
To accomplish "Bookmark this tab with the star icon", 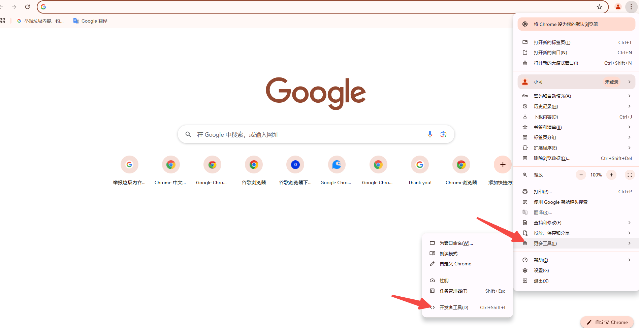I will coord(600,7).
